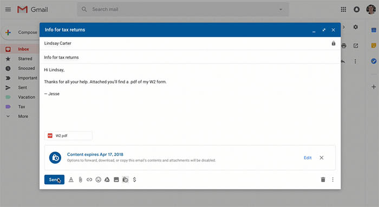Click the lock icon in recipient row
This screenshot has width=379, height=207.
tap(334, 43)
